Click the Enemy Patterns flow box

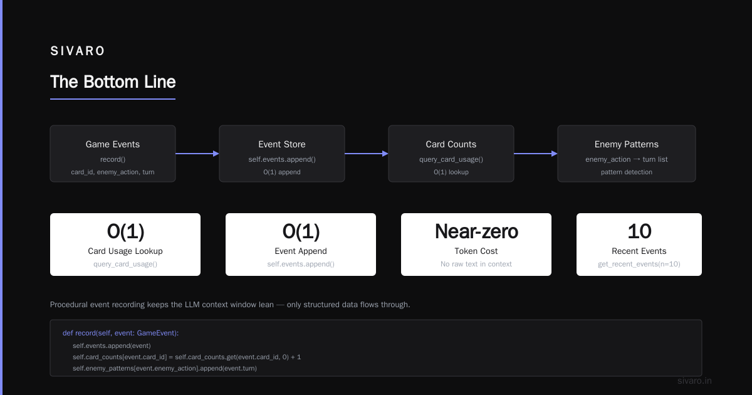point(627,154)
